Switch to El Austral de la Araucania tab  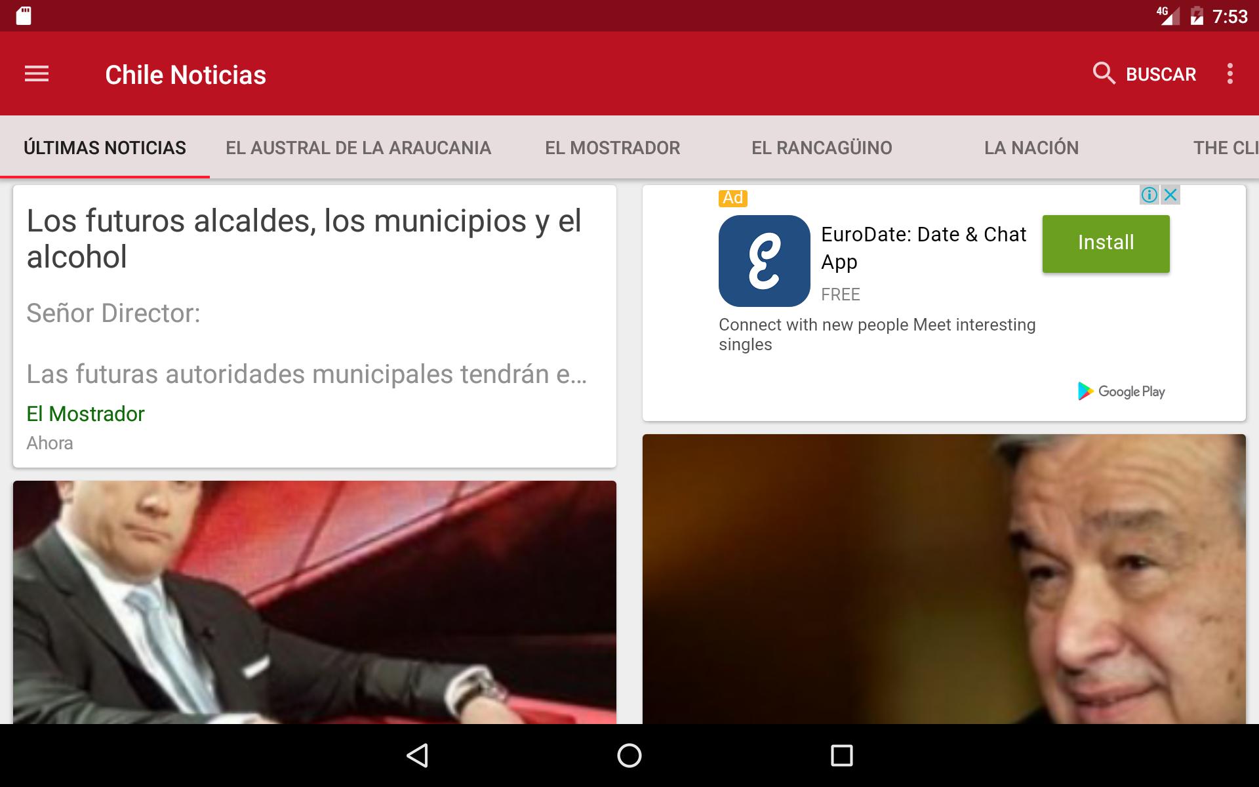358,148
